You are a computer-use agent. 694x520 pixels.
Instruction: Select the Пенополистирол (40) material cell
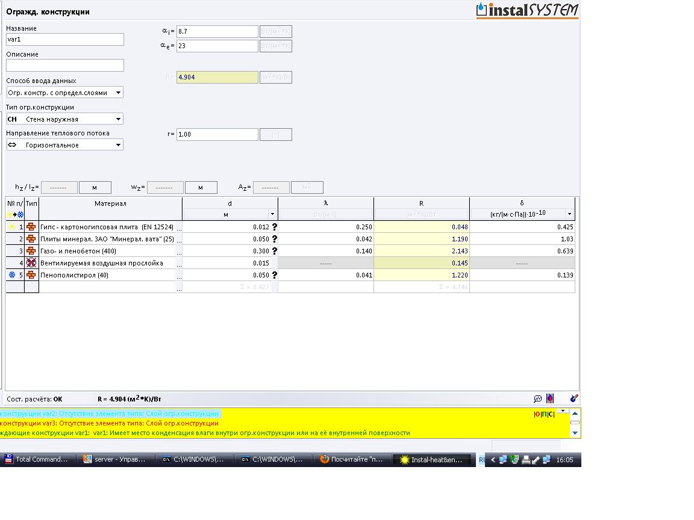[x=108, y=275]
